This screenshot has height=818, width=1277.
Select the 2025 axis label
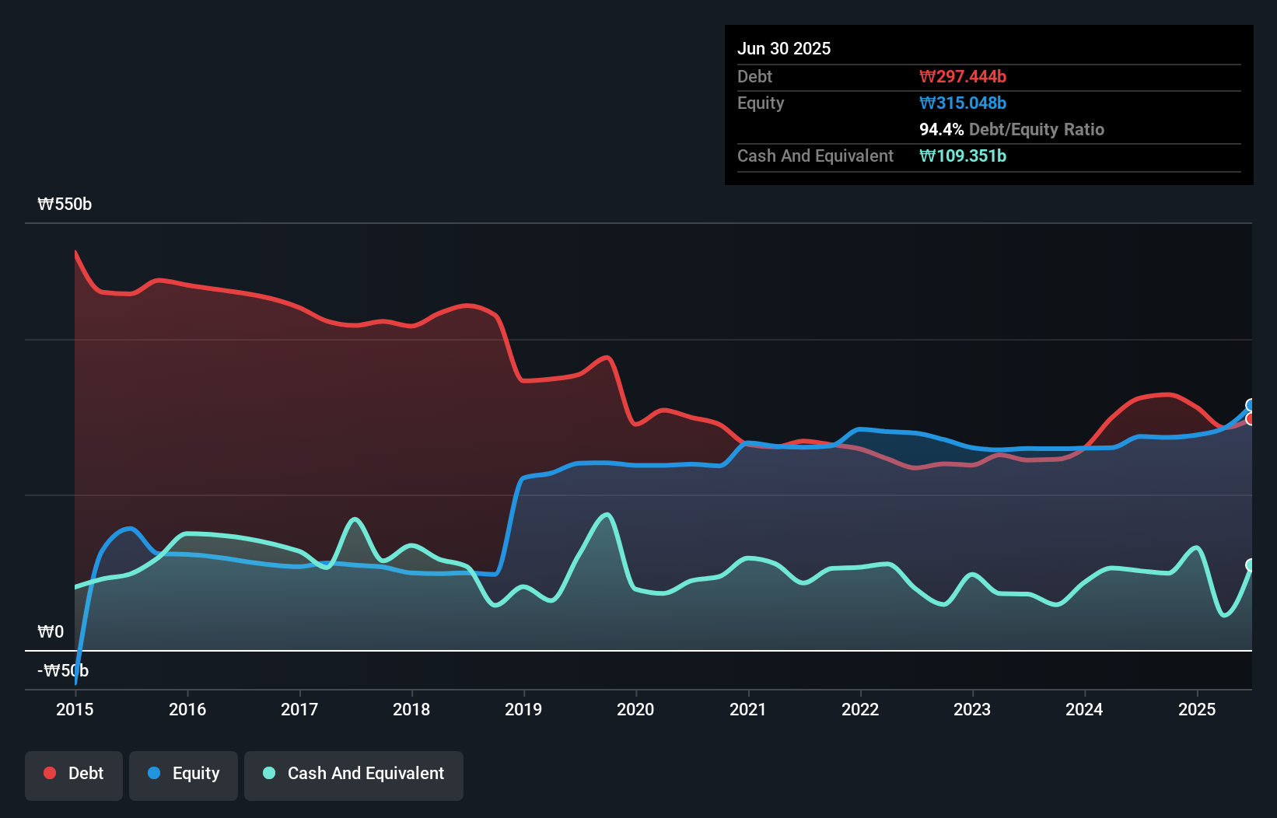1197,709
